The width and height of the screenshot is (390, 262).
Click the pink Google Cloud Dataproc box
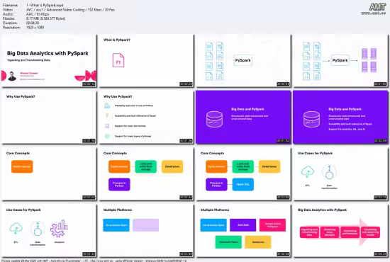click(272, 225)
